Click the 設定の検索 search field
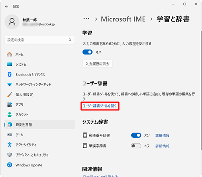Viewport: 202px width, 177px height. 40,40
